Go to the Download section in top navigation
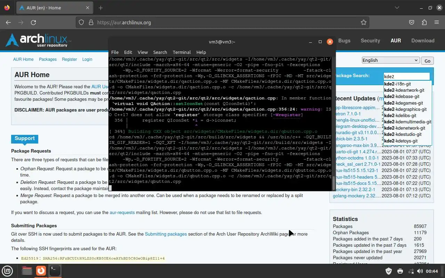This screenshot has width=445, height=278. pos(423,41)
